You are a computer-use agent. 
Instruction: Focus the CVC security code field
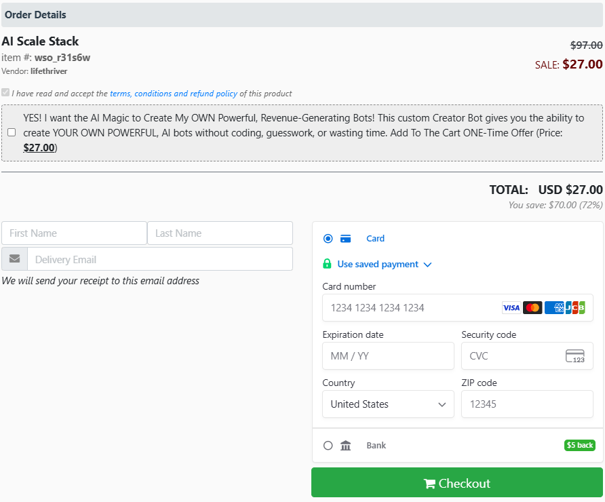click(x=527, y=355)
